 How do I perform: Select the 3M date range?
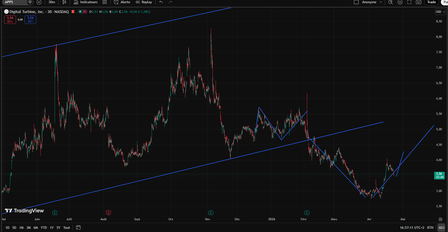pos(28,228)
